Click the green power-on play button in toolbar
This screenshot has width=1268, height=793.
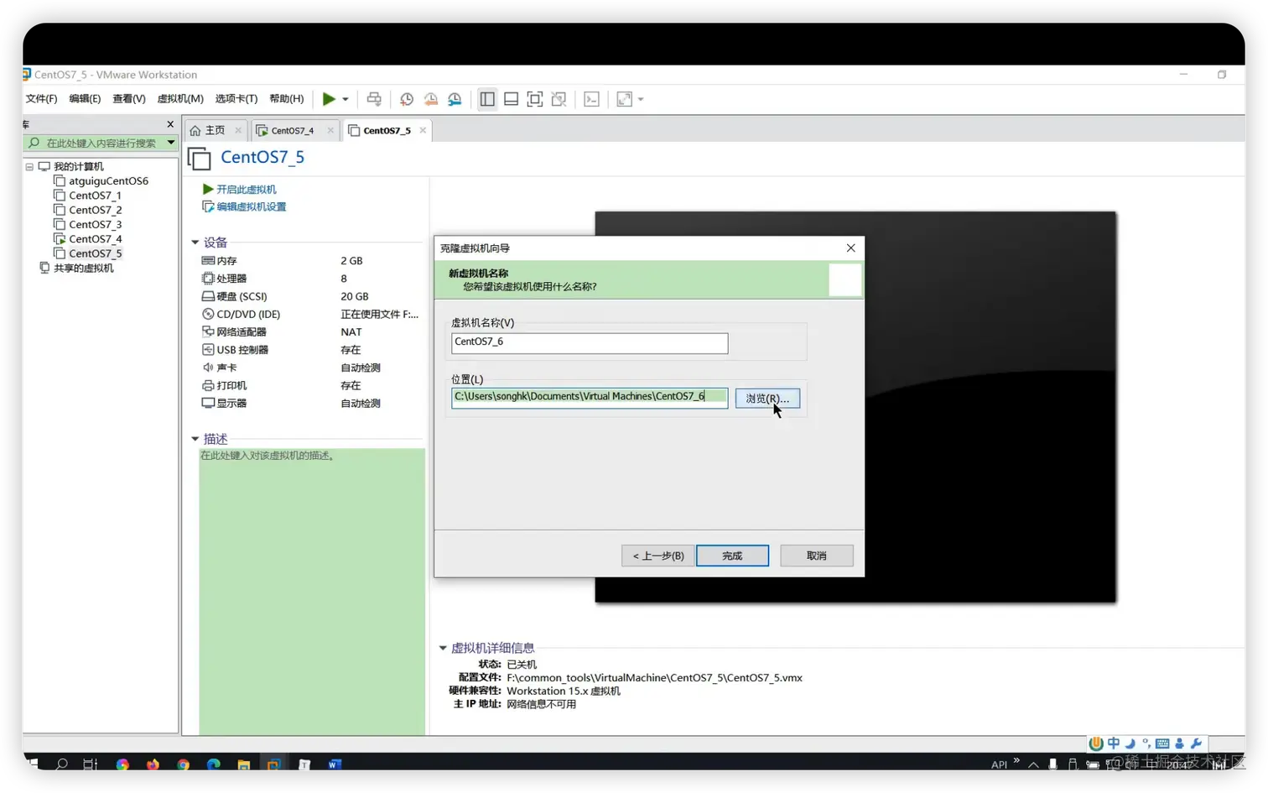coord(329,99)
